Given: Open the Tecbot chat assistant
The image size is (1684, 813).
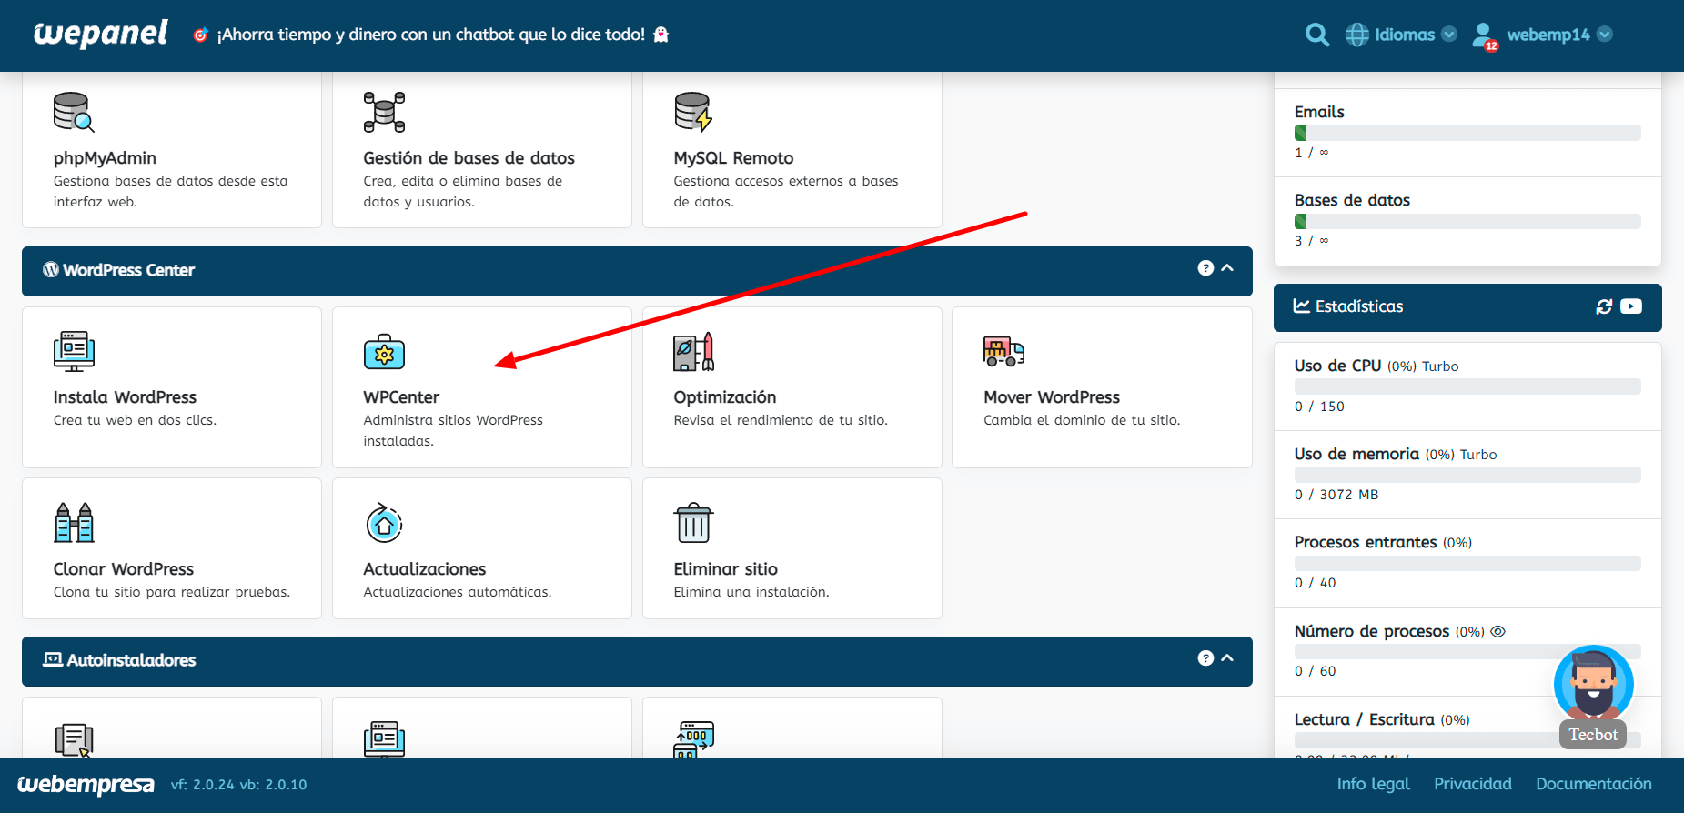Looking at the screenshot, I should pyautogui.click(x=1593, y=696).
